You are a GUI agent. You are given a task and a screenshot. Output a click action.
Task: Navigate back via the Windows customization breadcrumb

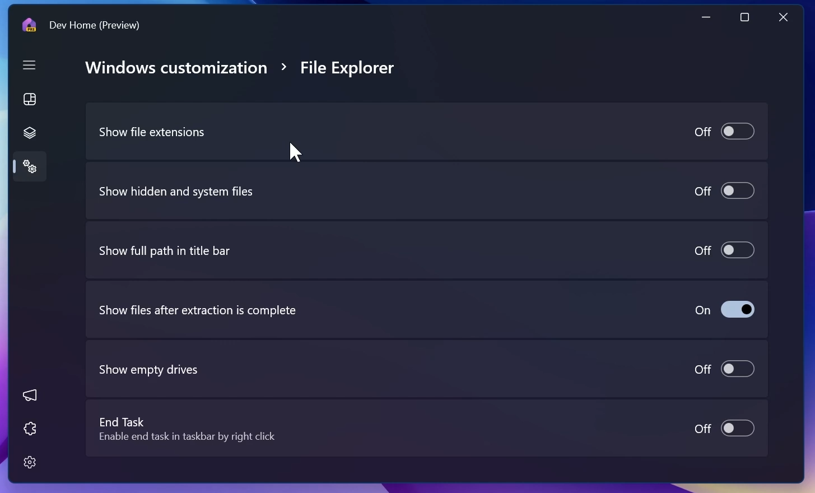click(175, 67)
